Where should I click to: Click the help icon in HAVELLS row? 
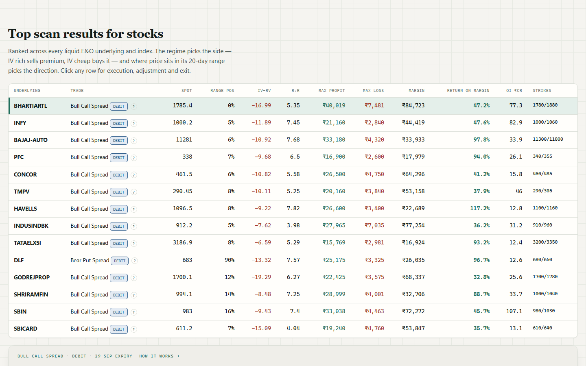pos(134,209)
